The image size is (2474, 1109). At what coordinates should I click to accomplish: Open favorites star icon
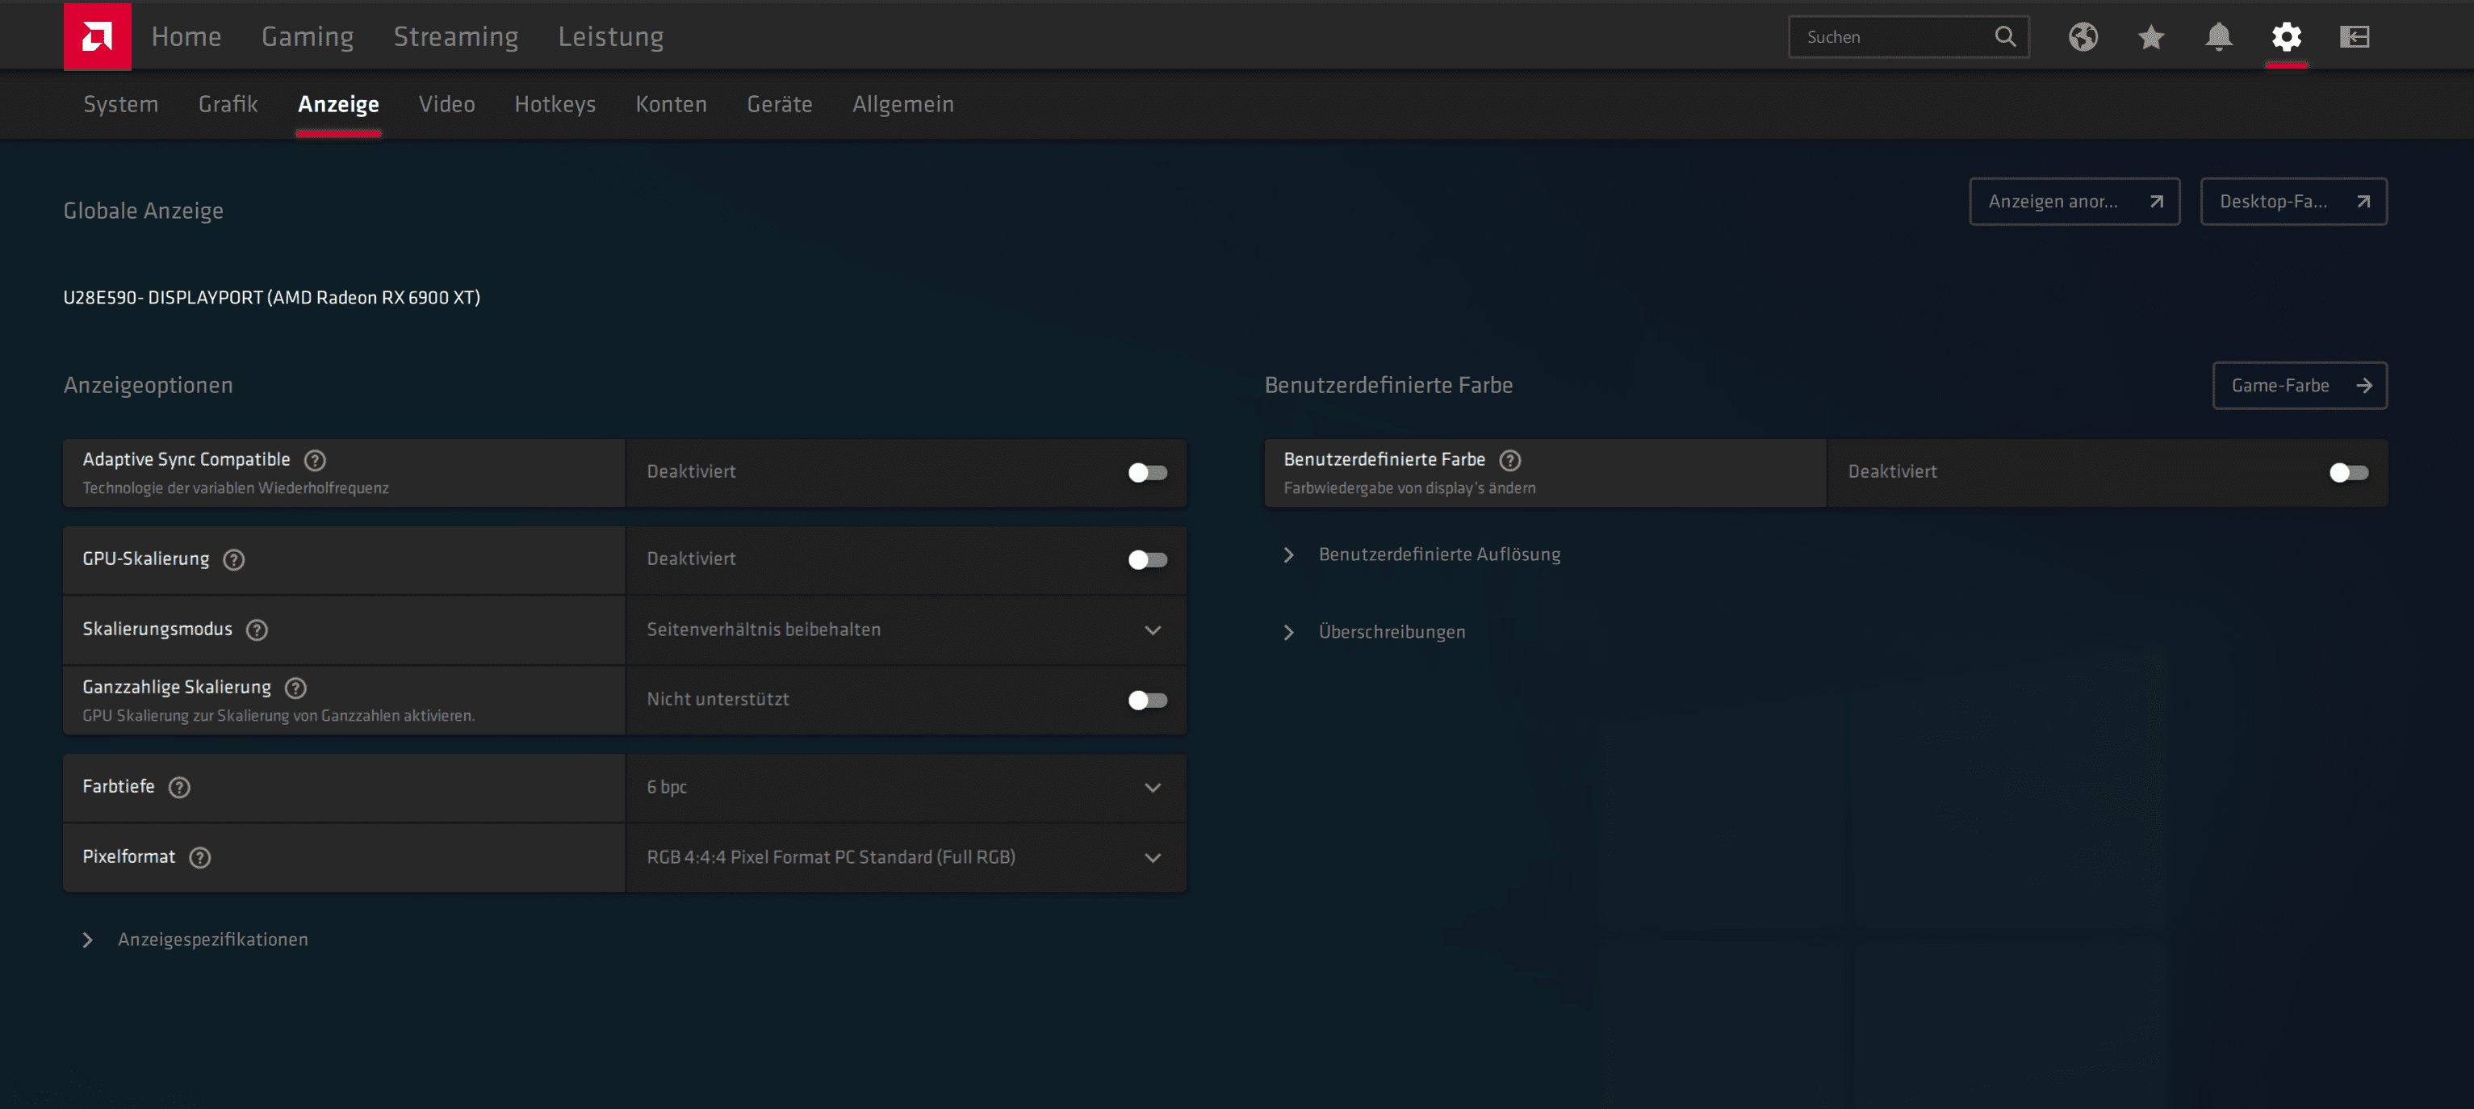pyautogui.click(x=2150, y=36)
